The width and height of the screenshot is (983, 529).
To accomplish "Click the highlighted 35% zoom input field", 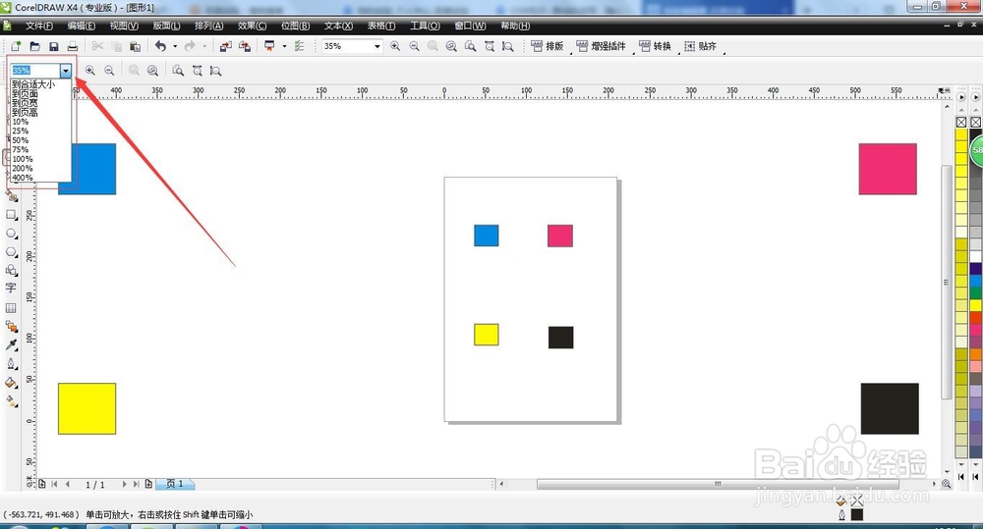I will (x=35, y=71).
